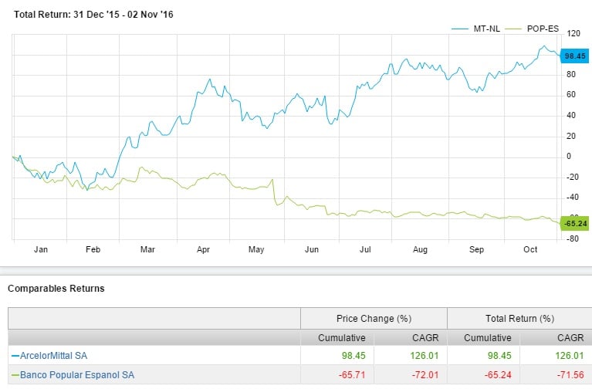The width and height of the screenshot is (592, 389).
Task: Click the Comparables Returns heading
Action: click(x=56, y=289)
